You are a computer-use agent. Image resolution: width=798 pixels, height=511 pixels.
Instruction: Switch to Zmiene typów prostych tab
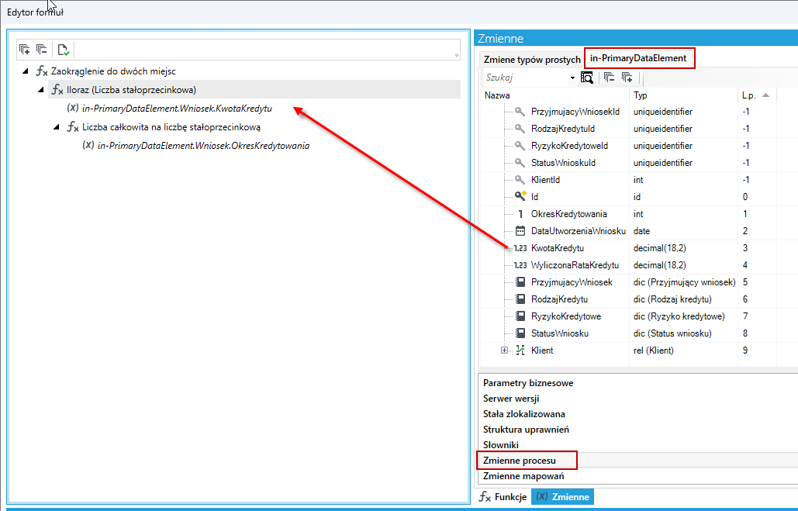(532, 60)
